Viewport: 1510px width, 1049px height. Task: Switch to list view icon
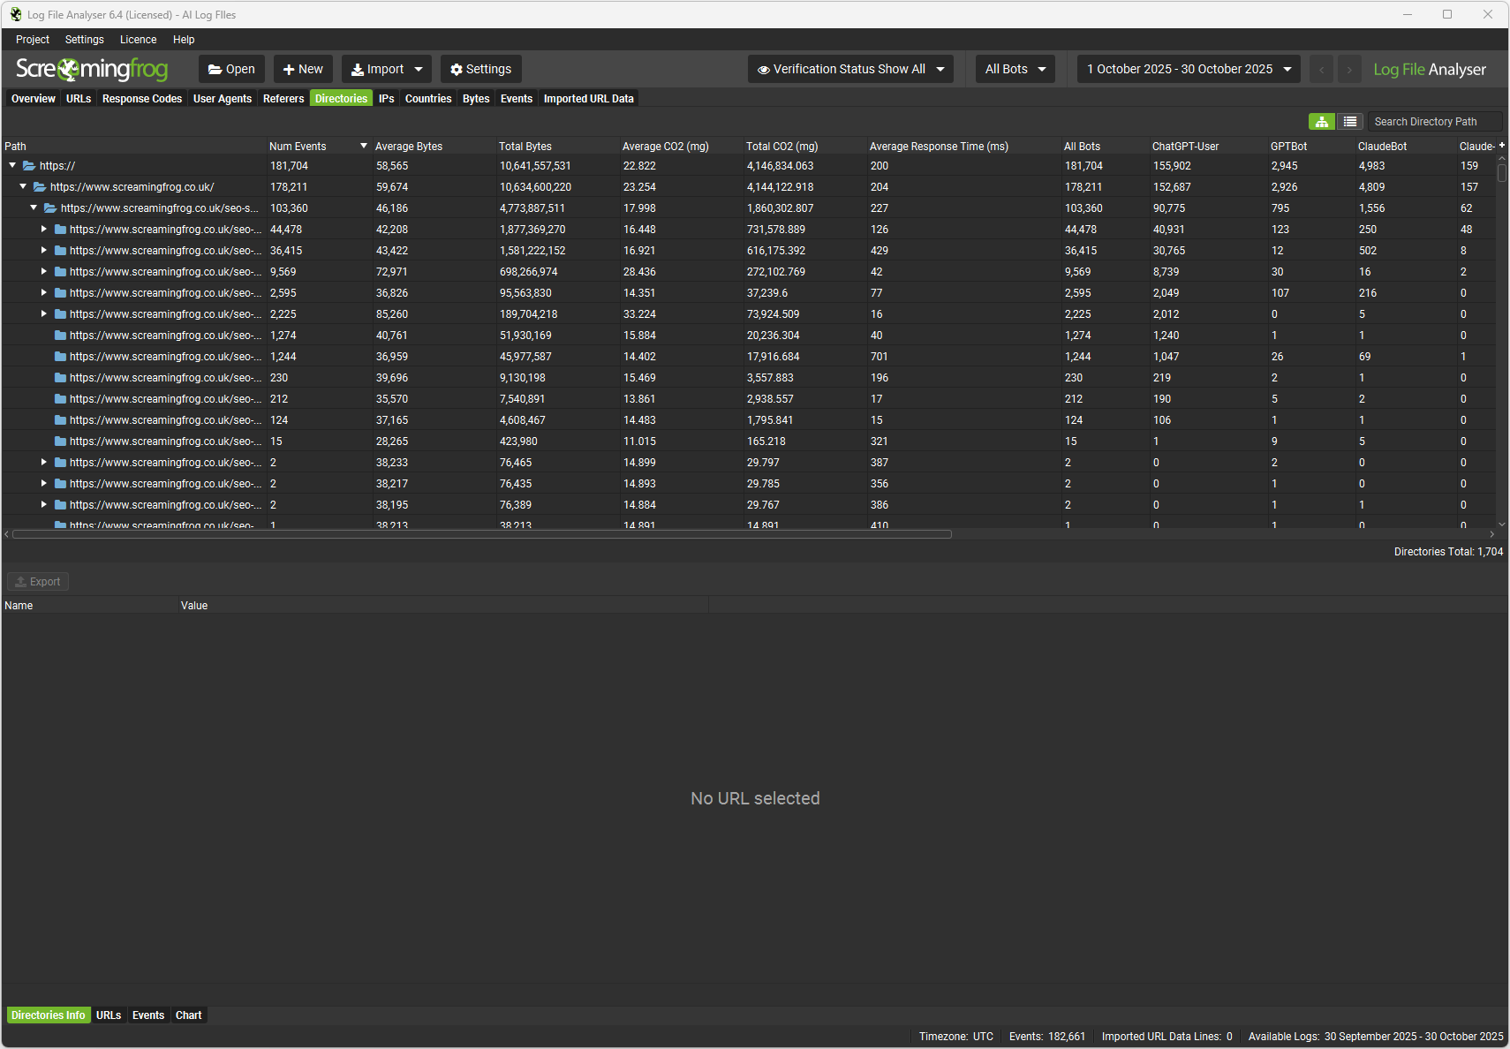[1349, 122]
